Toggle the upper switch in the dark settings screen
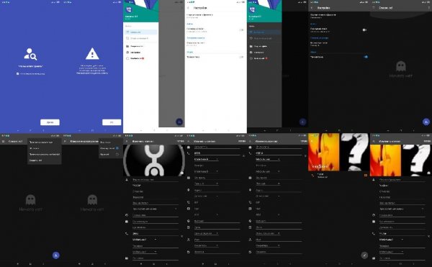 tap(364, 30)
